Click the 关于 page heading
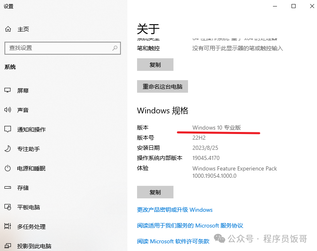Viewport: 317px width, 251px height. coord(148,29)
